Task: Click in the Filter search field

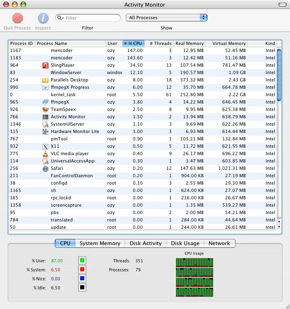Action: [92, 18]
